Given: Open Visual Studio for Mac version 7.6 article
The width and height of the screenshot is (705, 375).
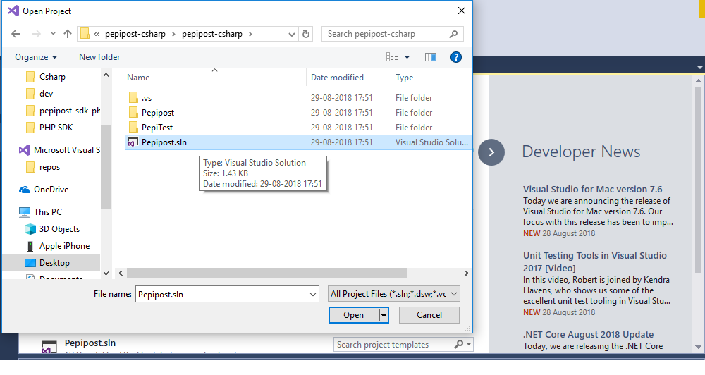Looking at the screenshot, I should point(593,190).
